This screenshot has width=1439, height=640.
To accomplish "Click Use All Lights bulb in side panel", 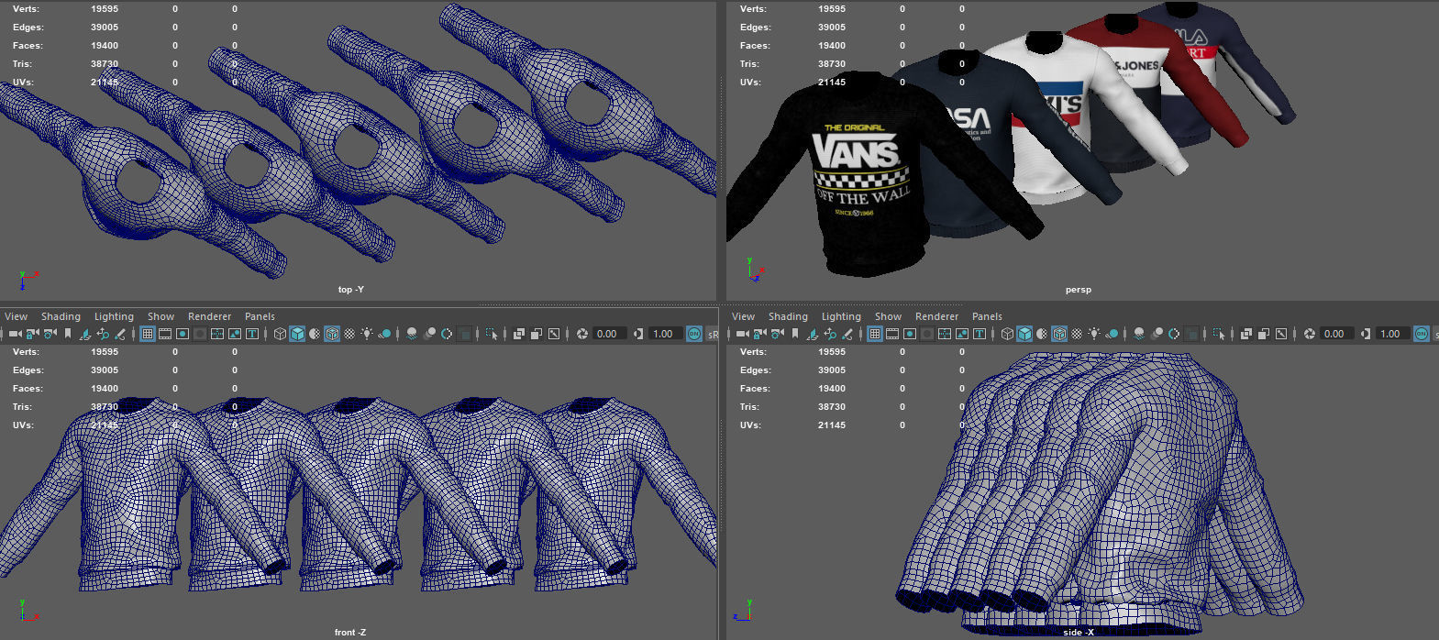I will click(x=1094, y=334).
